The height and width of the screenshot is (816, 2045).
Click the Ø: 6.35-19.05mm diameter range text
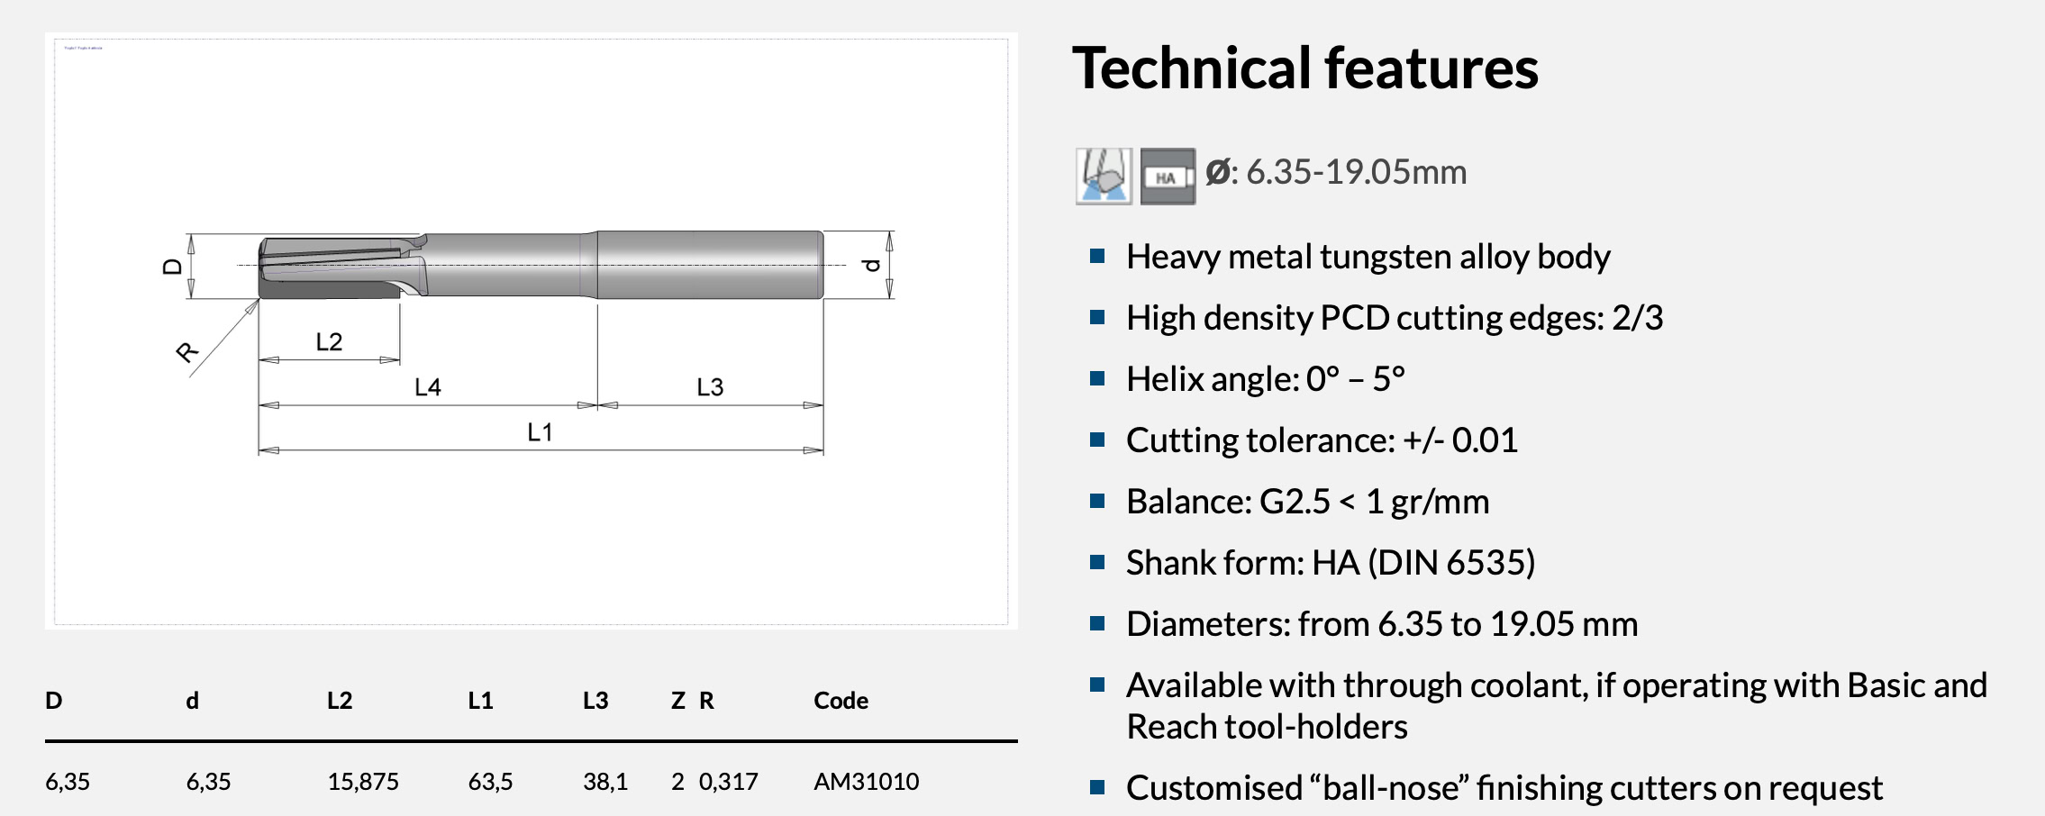[1336, 172]
